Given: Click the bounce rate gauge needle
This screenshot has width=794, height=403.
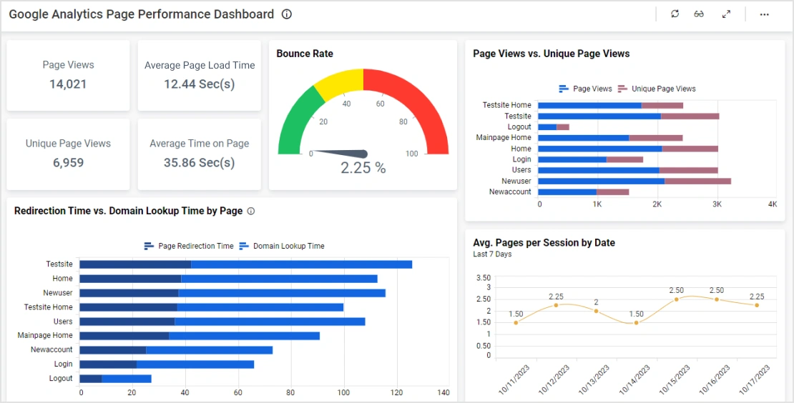Looking at the screenshot, I should tap(343, 153).
